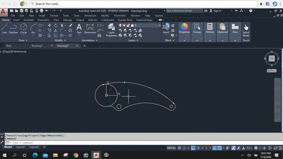This screenshot has width=283, height=159.
Task: Click the Plot printer icon
Action: 42,11
